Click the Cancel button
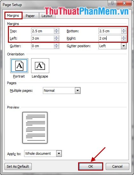This screenshot has height=175, width=134. click(117, 166)
